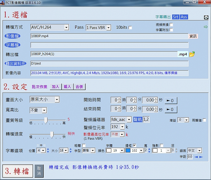
Task: Click the left arrow next to 字距
Action: tap(195, 157)
